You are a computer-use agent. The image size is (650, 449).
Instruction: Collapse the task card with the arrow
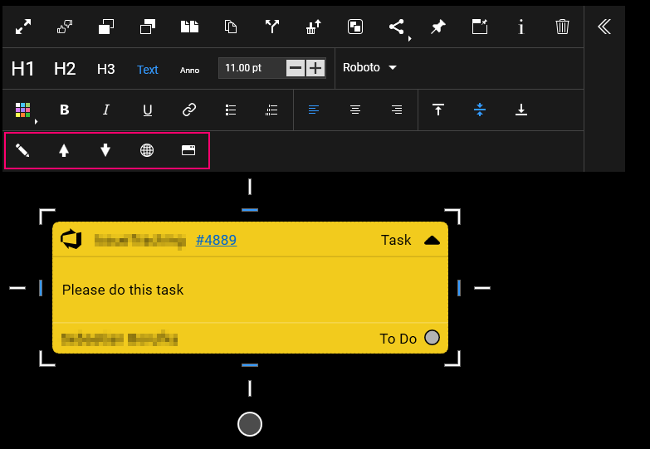[x=432, y=241]
